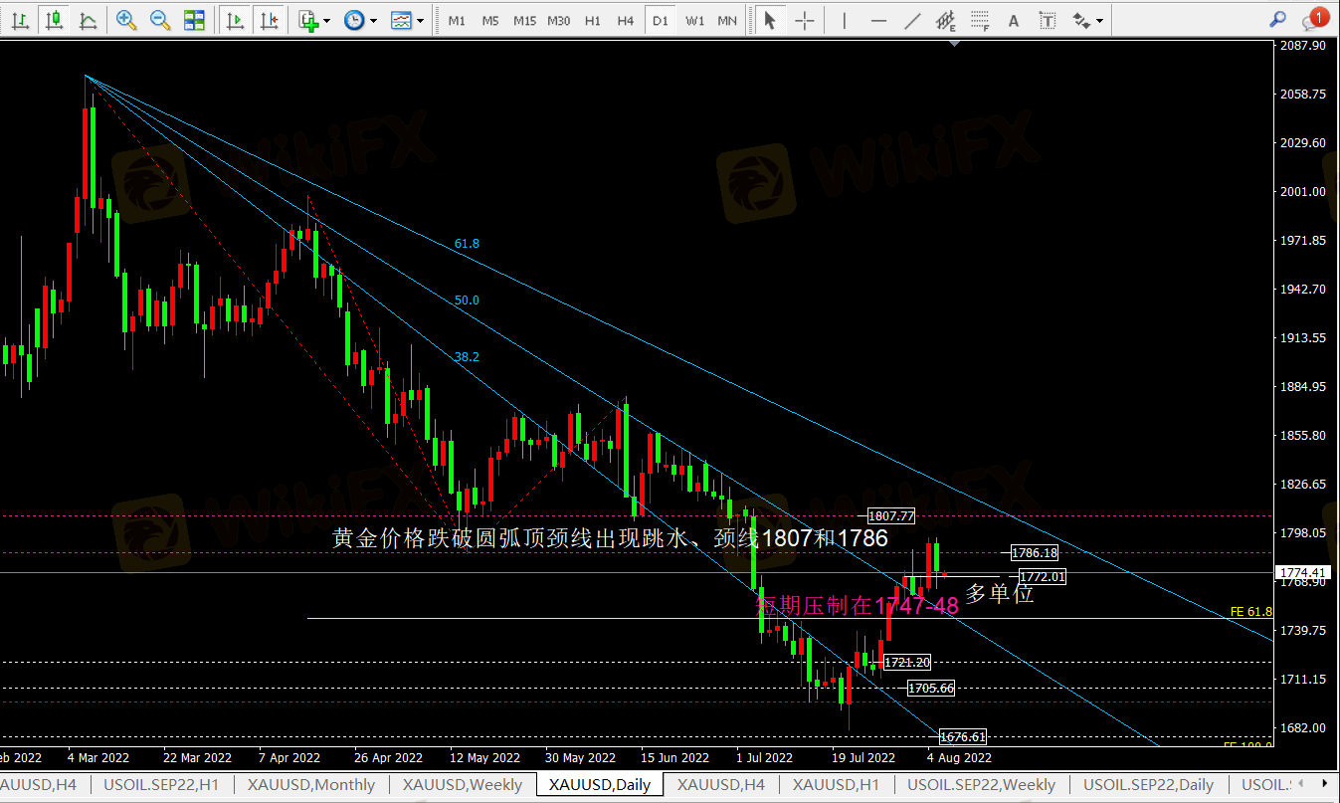
Task: Click the zoom in magnifier icon
Action: [125, 20]
